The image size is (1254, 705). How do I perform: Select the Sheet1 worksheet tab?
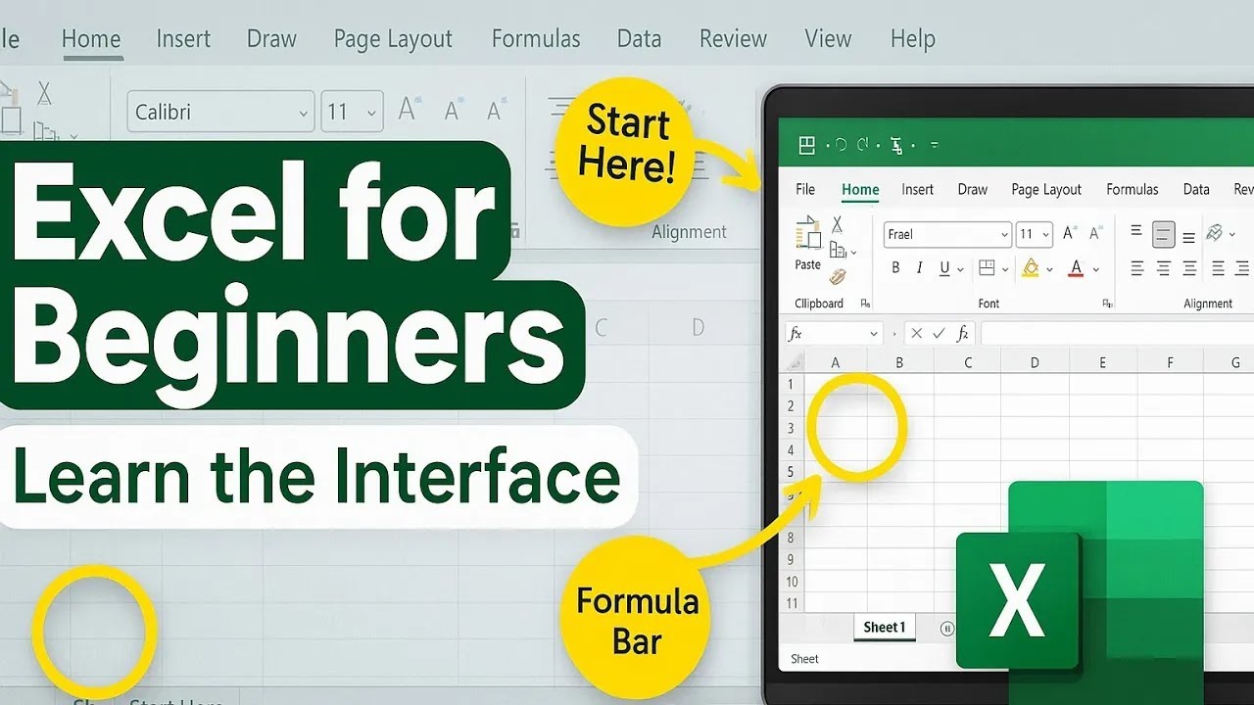point(885,628)
